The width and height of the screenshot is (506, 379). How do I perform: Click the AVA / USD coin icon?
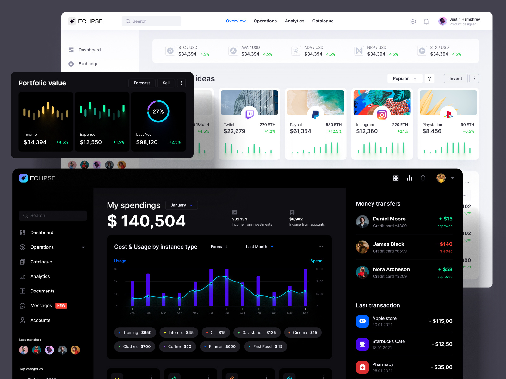(233, 51)
